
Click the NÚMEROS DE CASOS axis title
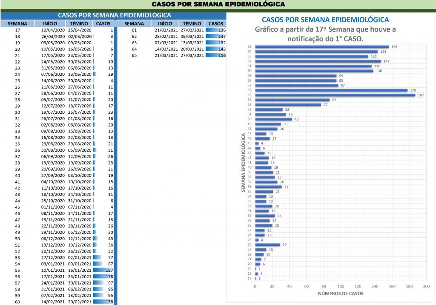(341, 294)
